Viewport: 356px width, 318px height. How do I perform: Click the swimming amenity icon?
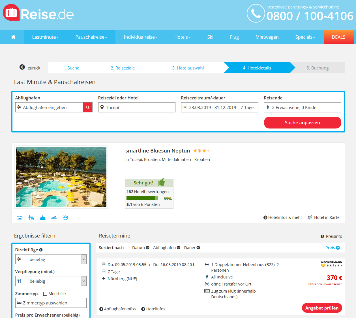pos(54,217)
